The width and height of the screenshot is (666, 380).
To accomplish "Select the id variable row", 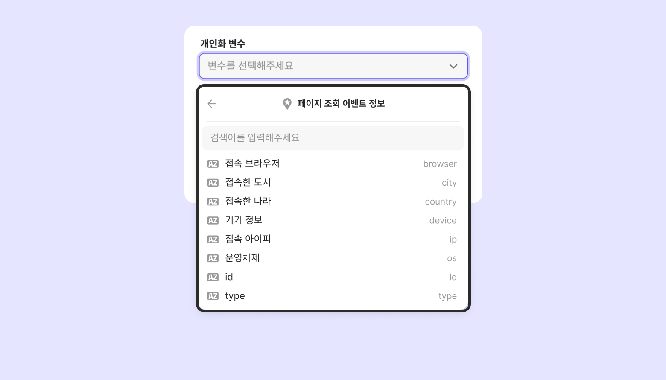I will pyautogui.click(x=333, y=277).
